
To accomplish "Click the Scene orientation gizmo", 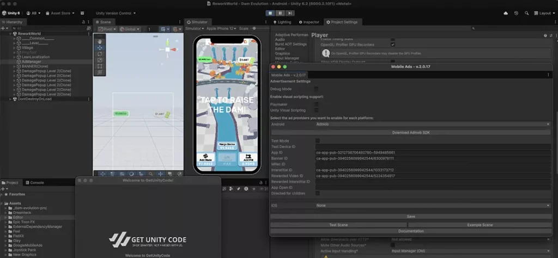I will pyautogui.click(x=167, y=49).
